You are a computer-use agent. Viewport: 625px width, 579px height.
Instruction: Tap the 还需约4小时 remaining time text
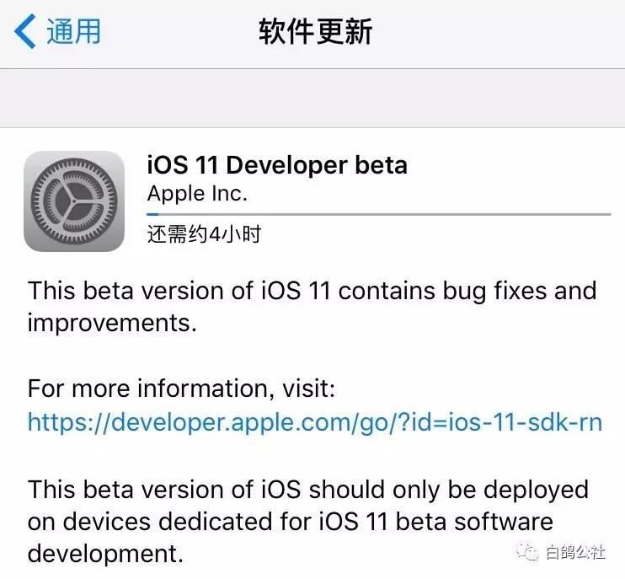(204, 233)
